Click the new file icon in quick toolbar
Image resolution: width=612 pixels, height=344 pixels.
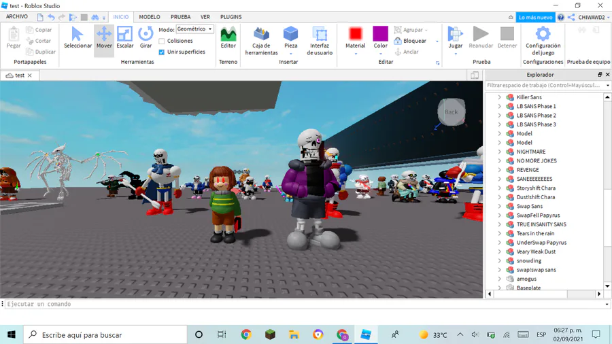[40, 17]
